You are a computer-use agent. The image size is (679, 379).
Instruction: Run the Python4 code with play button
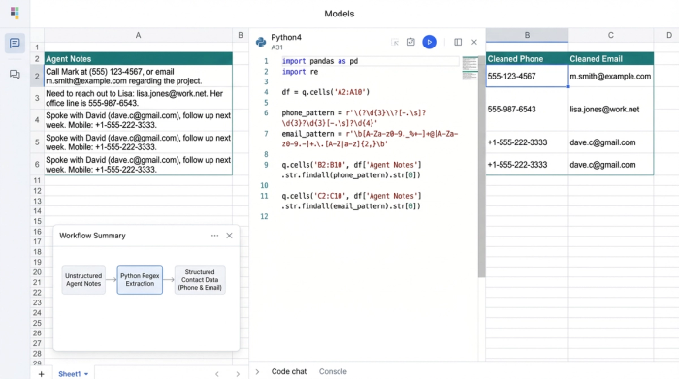[x=429, y=42]
